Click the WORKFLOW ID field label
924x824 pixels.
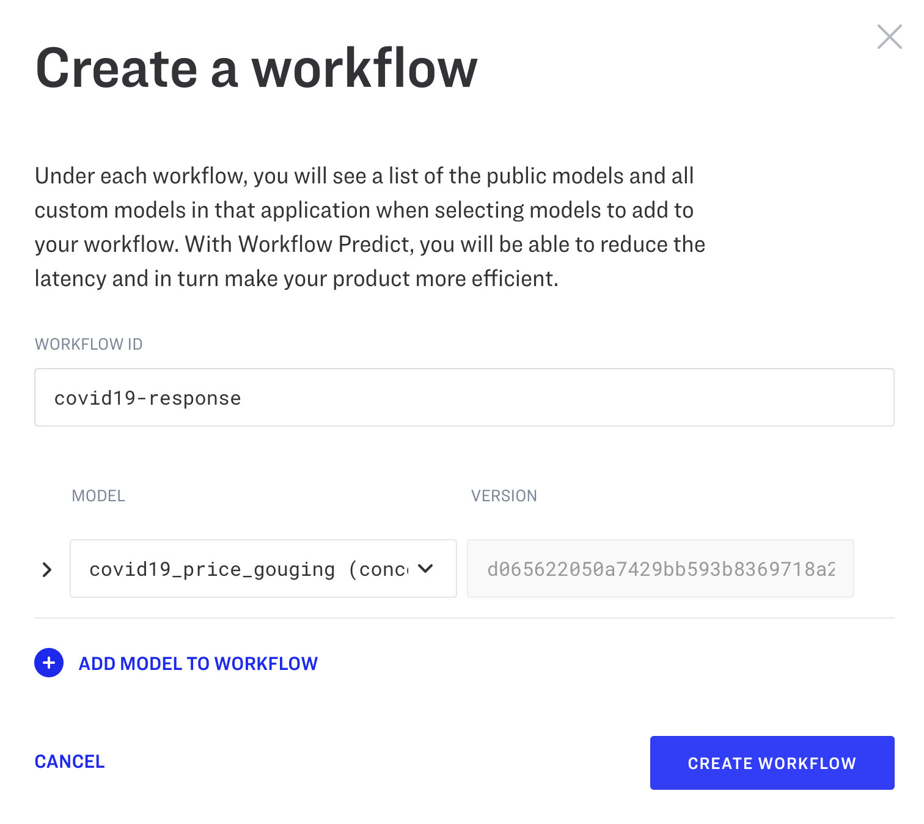89,344
